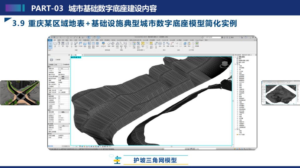Switch to the Structure ribbon tab

59,40
